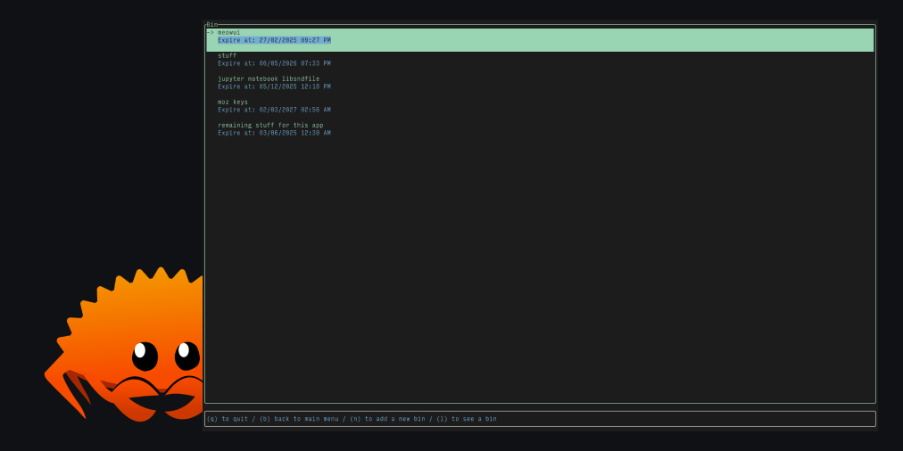Select the 'jupyter notebook libsndfile' bin
903x451 pixels.
click(269, 78)
